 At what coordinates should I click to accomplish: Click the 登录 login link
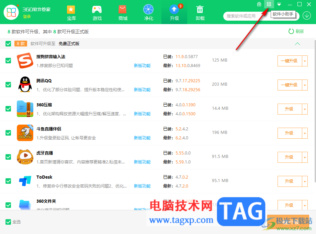coord(27,17)
